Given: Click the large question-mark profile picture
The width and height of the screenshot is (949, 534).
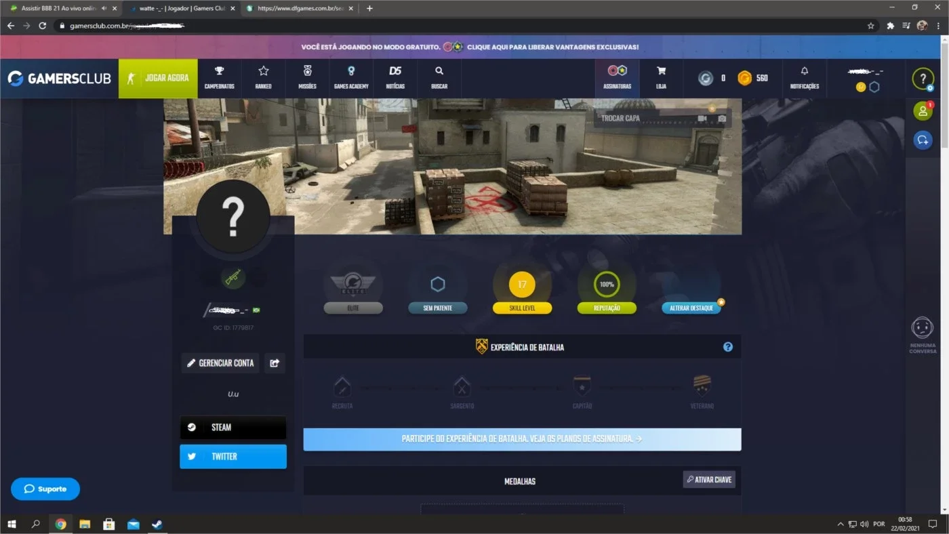Looking at the screenshot, I should [x=233, y=217].
